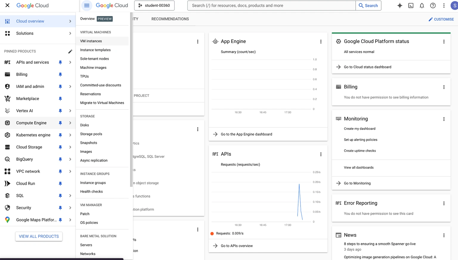Open Monitoring card three-dot menu

pyautogui.click(x=444, y=119)
